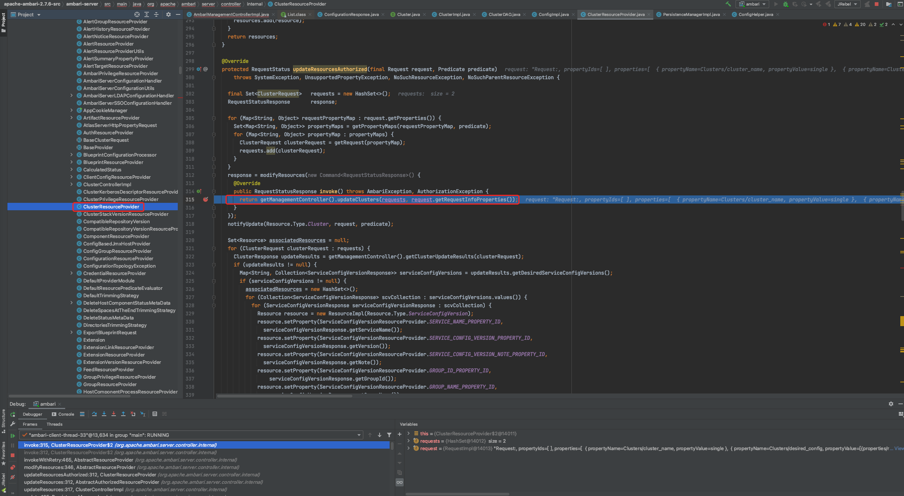Click Select Opened File target icon in Project
This screenshot has height=496, width=904.
(x=137, y=14)
